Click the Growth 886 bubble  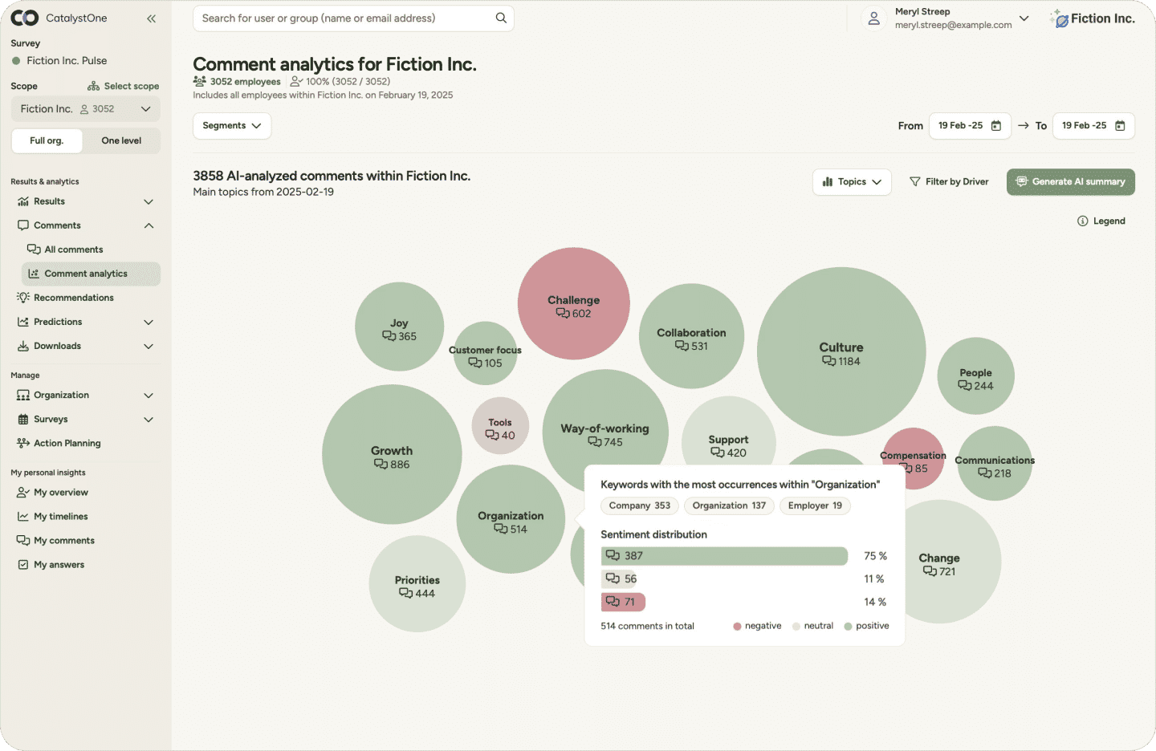tap(392, 454)
